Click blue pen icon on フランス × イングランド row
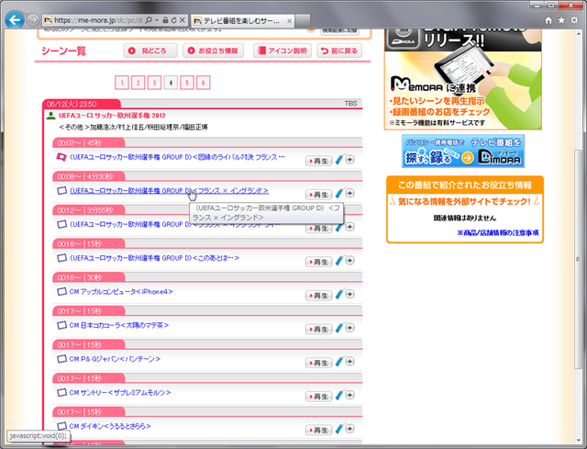587x449 pixels. pos(339,193)
